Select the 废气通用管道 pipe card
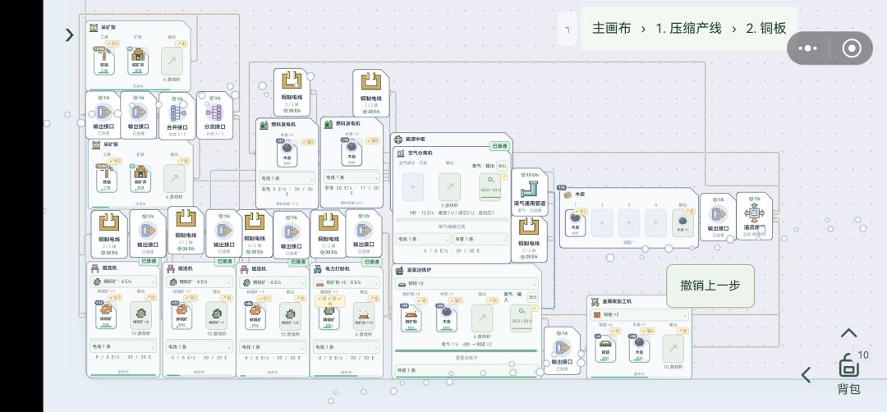 (530, 191)
